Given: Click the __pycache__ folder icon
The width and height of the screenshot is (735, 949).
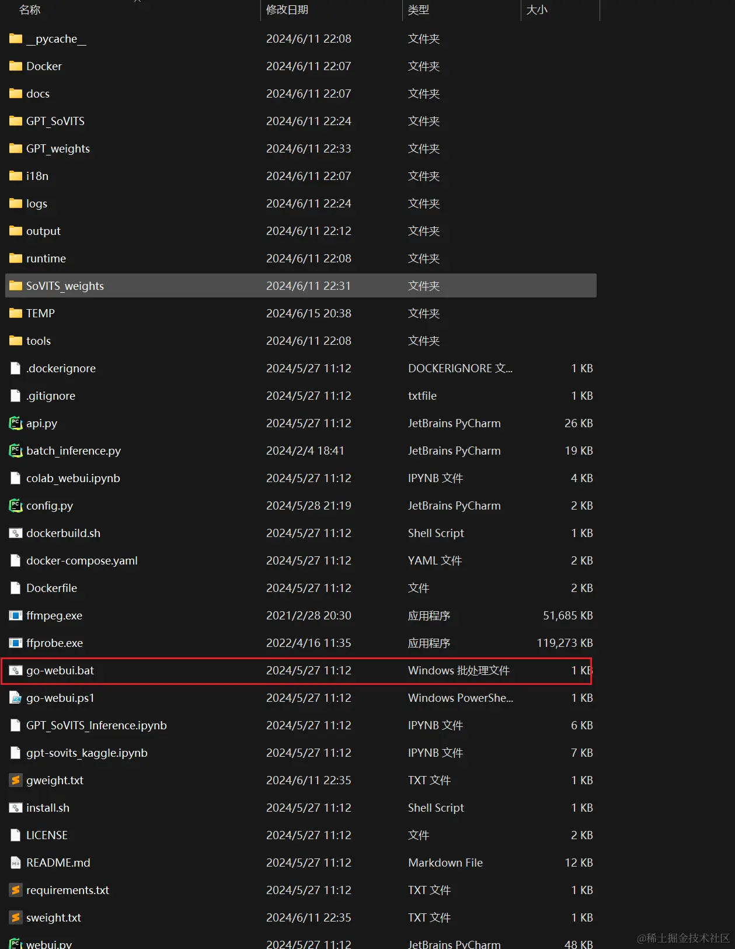Looking at the screenshot, I should 16,39.
